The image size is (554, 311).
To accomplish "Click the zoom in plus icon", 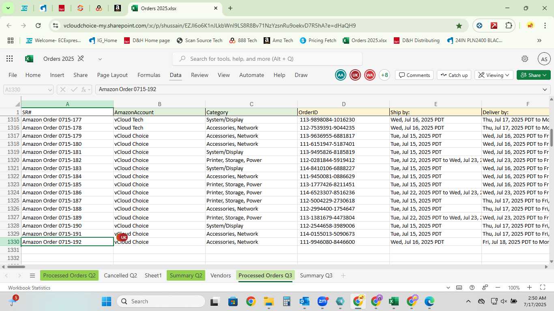I will click(529, 288).
